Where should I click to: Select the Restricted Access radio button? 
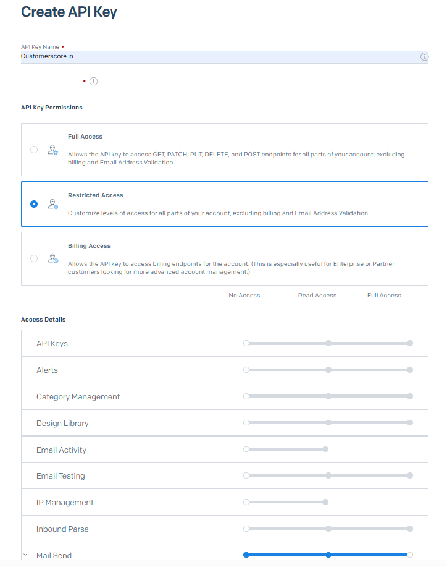coord(34,204)
